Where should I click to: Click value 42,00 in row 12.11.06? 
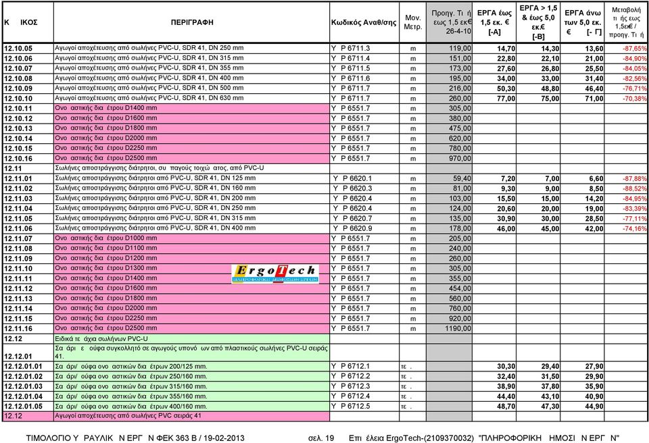click(594, 229)
